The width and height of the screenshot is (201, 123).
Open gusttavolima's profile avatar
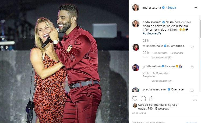coord(136,67)
